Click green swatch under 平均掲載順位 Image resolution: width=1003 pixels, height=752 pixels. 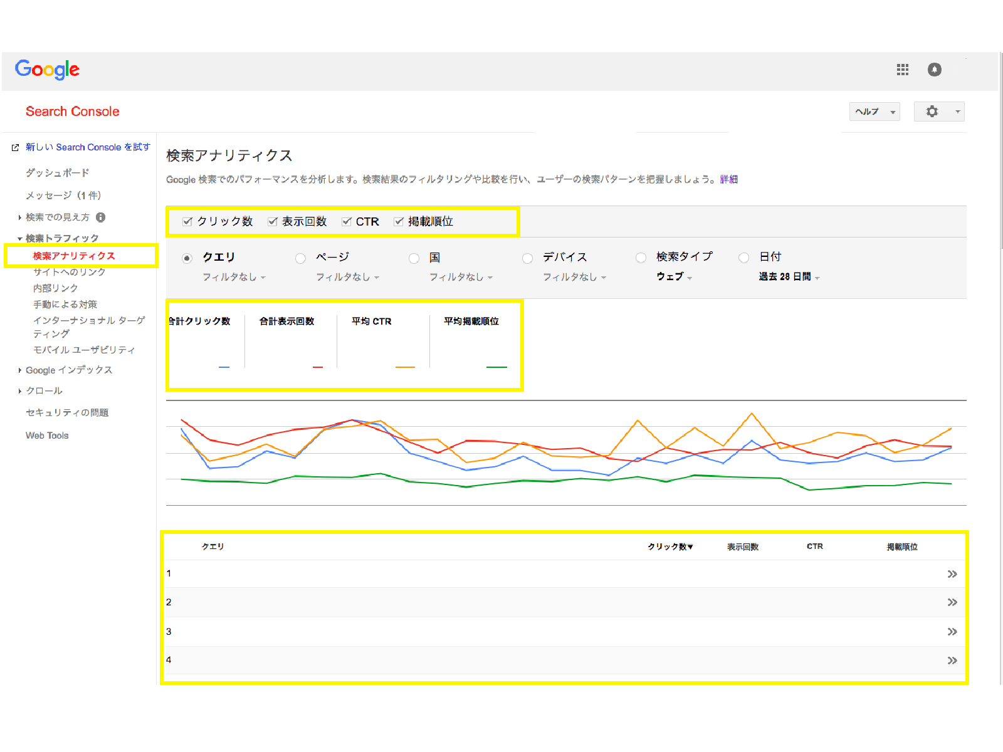point(496,367)
